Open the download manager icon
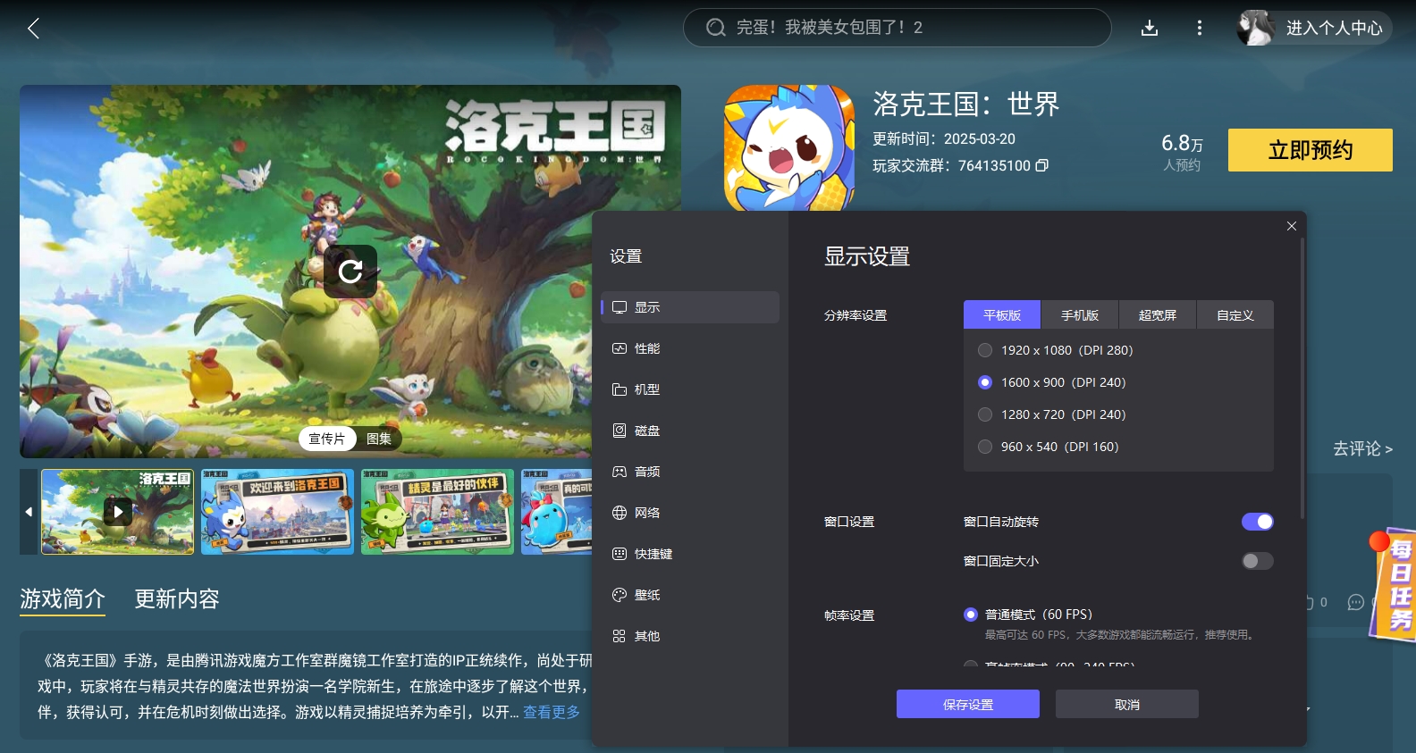Viewport: 1416px width, 753px height. tap(1150, 29)
